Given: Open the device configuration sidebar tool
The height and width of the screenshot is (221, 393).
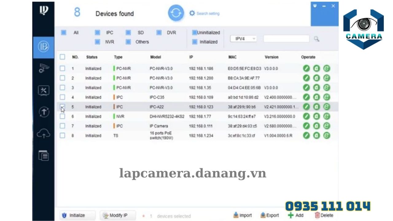Looking at the screenshot, I should (44, 69).
